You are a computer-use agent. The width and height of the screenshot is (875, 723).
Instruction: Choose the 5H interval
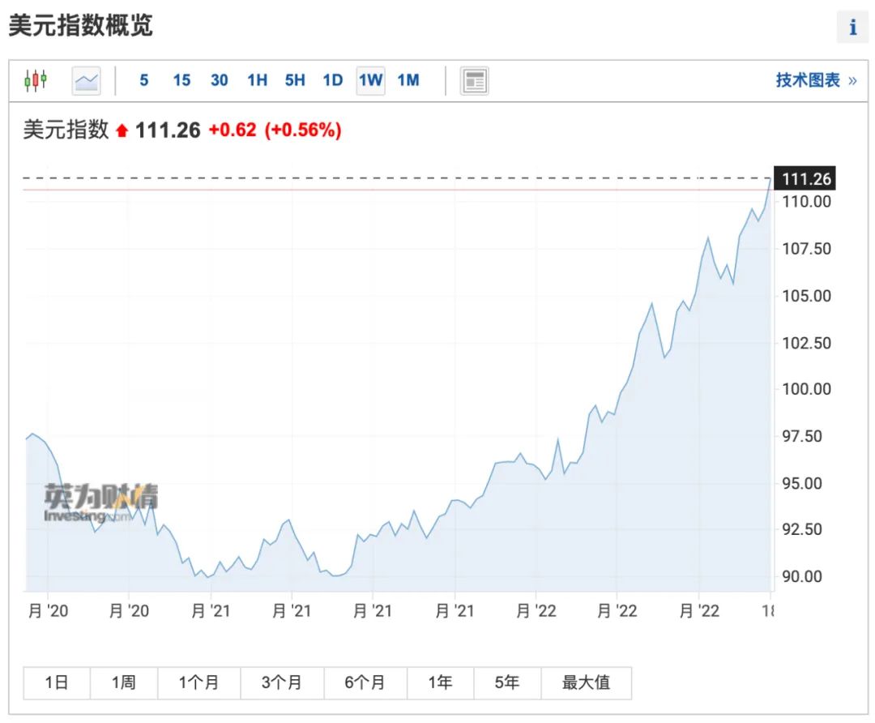coord(295,80)
